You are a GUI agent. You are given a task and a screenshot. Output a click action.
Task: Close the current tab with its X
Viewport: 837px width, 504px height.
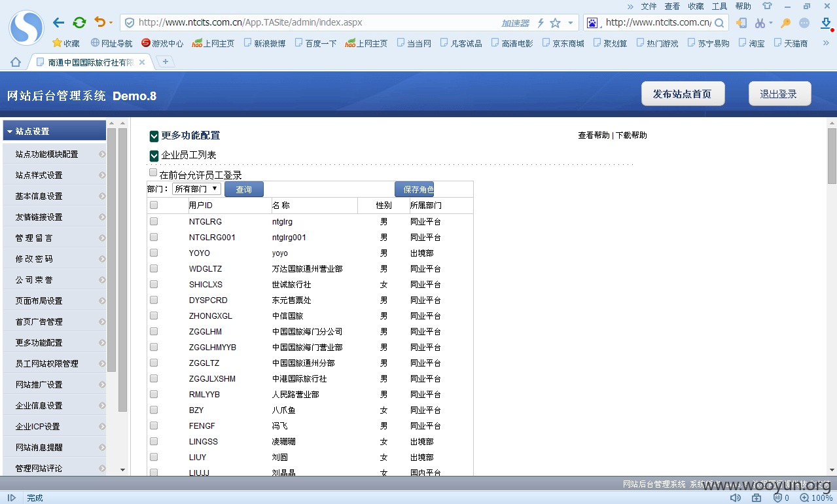[142, 62]
